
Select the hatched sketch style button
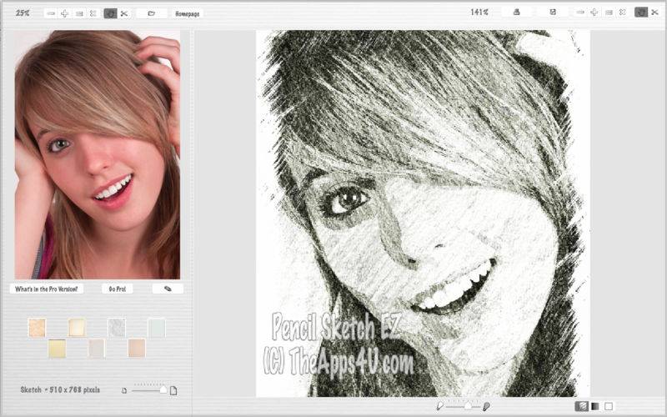click(581, 406)
